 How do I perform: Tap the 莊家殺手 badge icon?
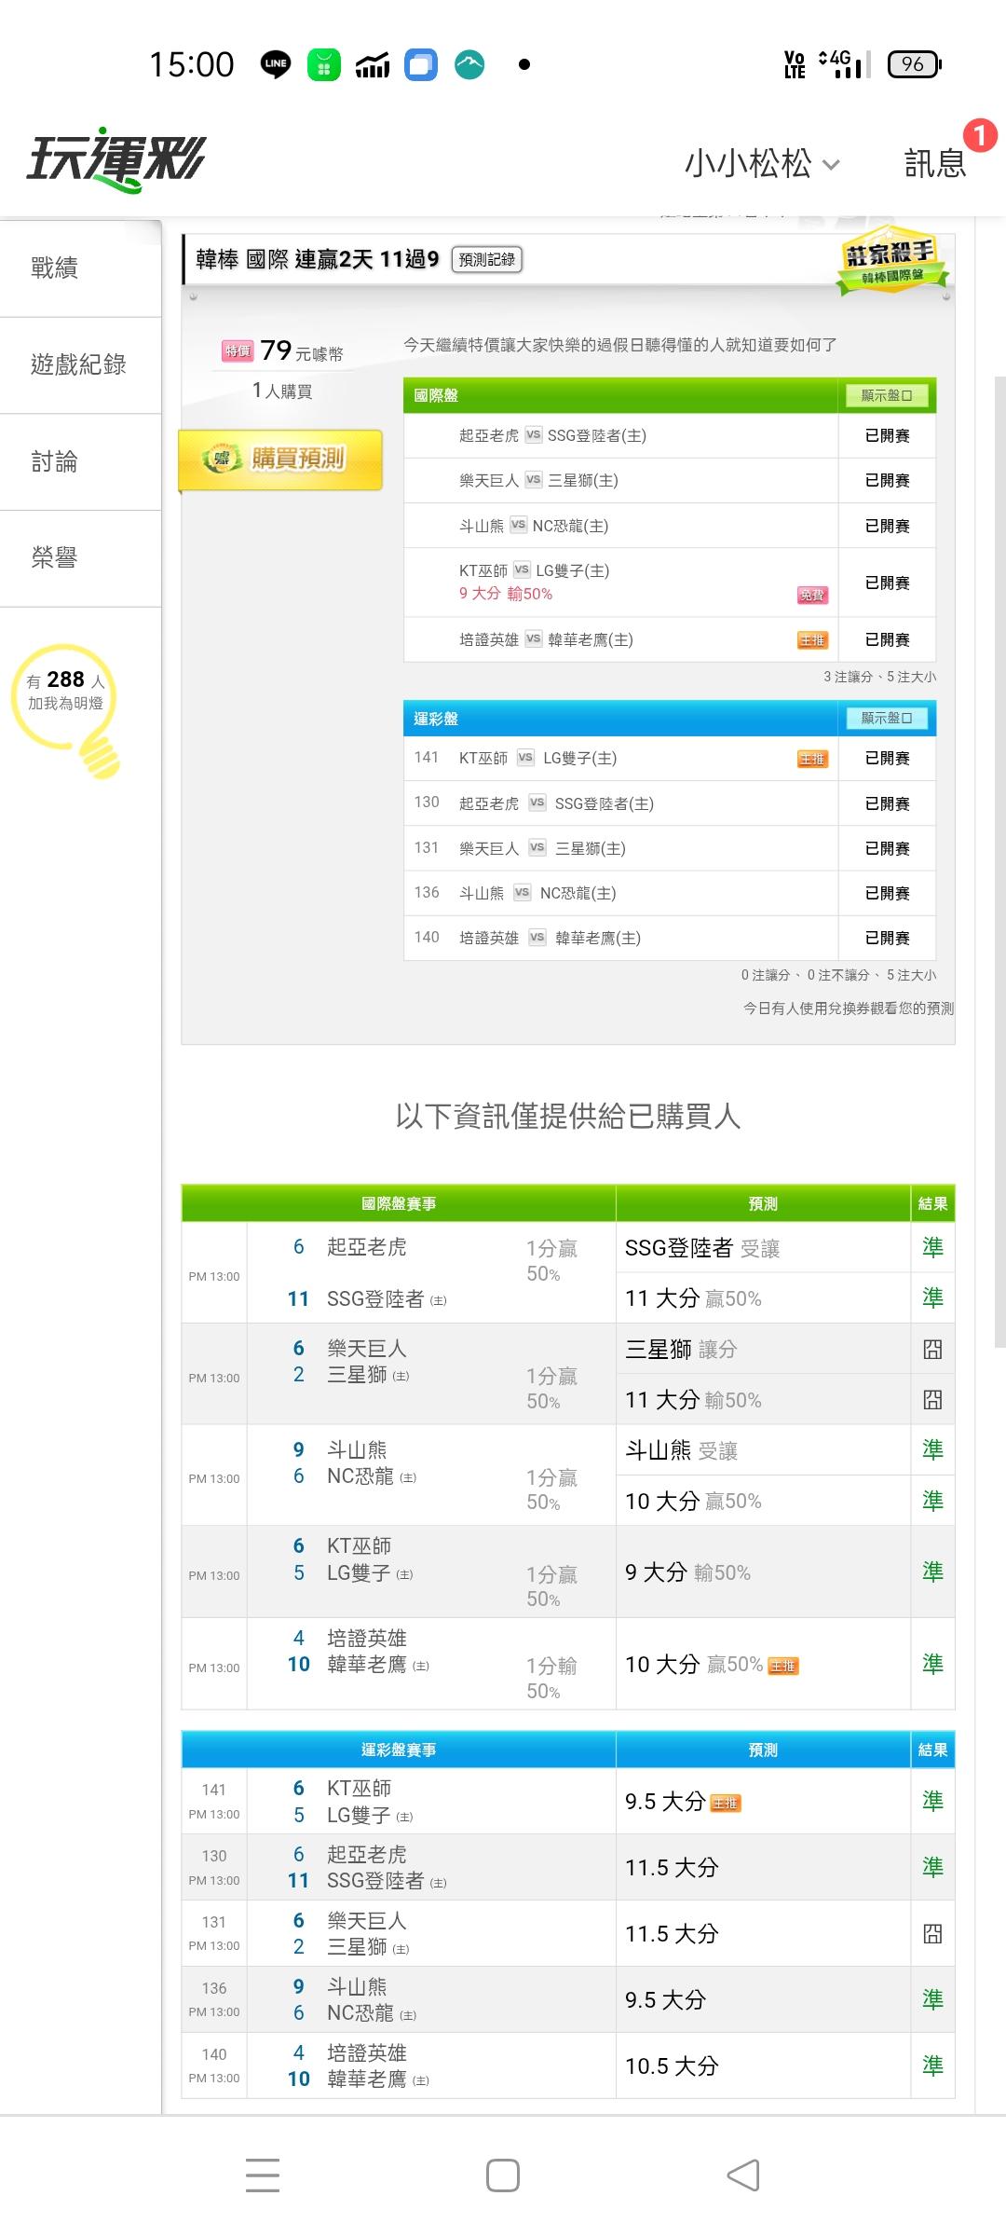pyautogui.click(x=891, y=261)
